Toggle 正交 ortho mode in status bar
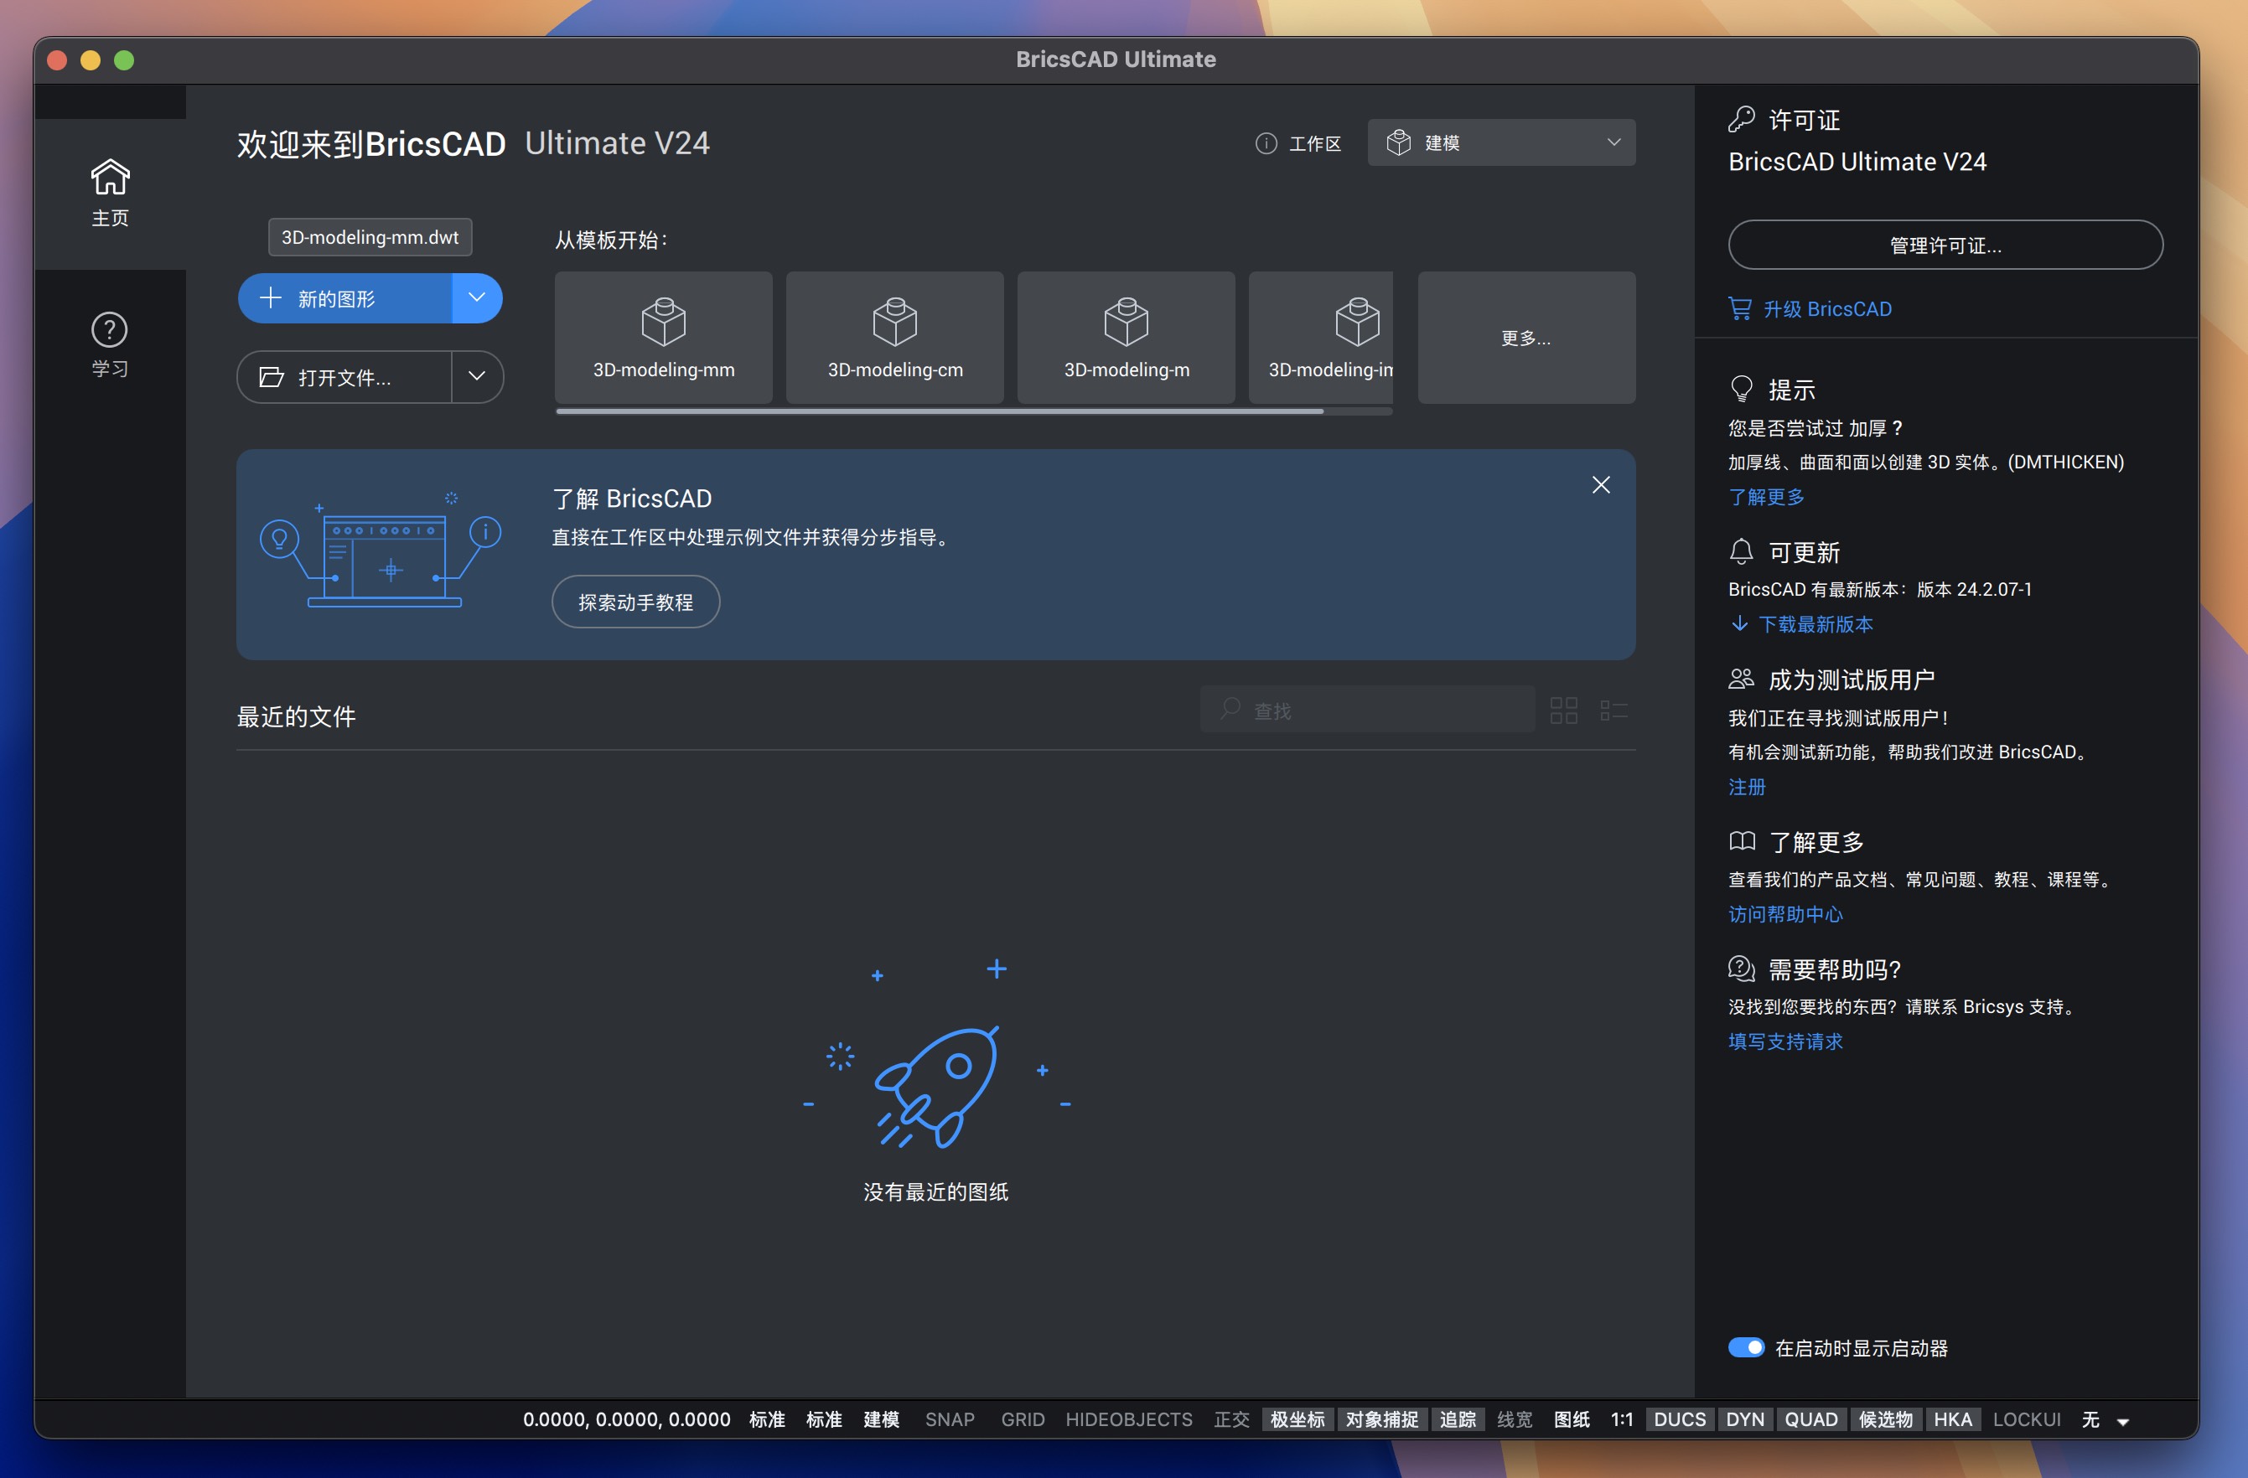The width and height of the screenshot is (2248, 1478). 1230,1419
